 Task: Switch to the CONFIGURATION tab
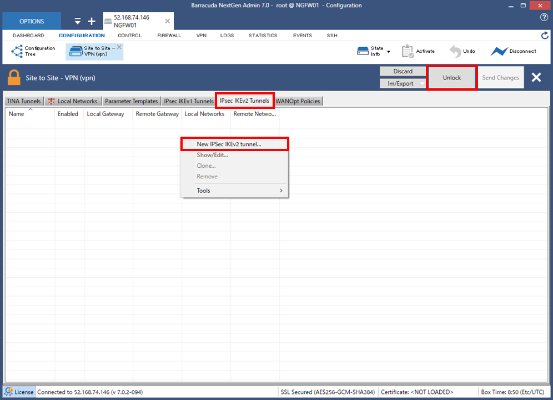tap(82, 36)
